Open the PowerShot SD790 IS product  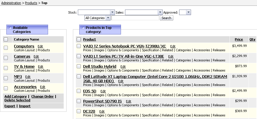(x=102, y=101)
